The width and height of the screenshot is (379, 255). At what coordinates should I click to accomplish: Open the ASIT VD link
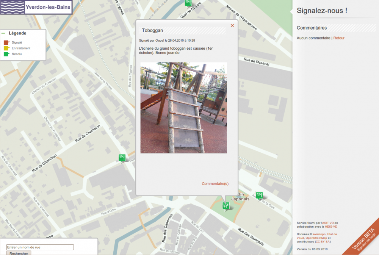point(327,223)
